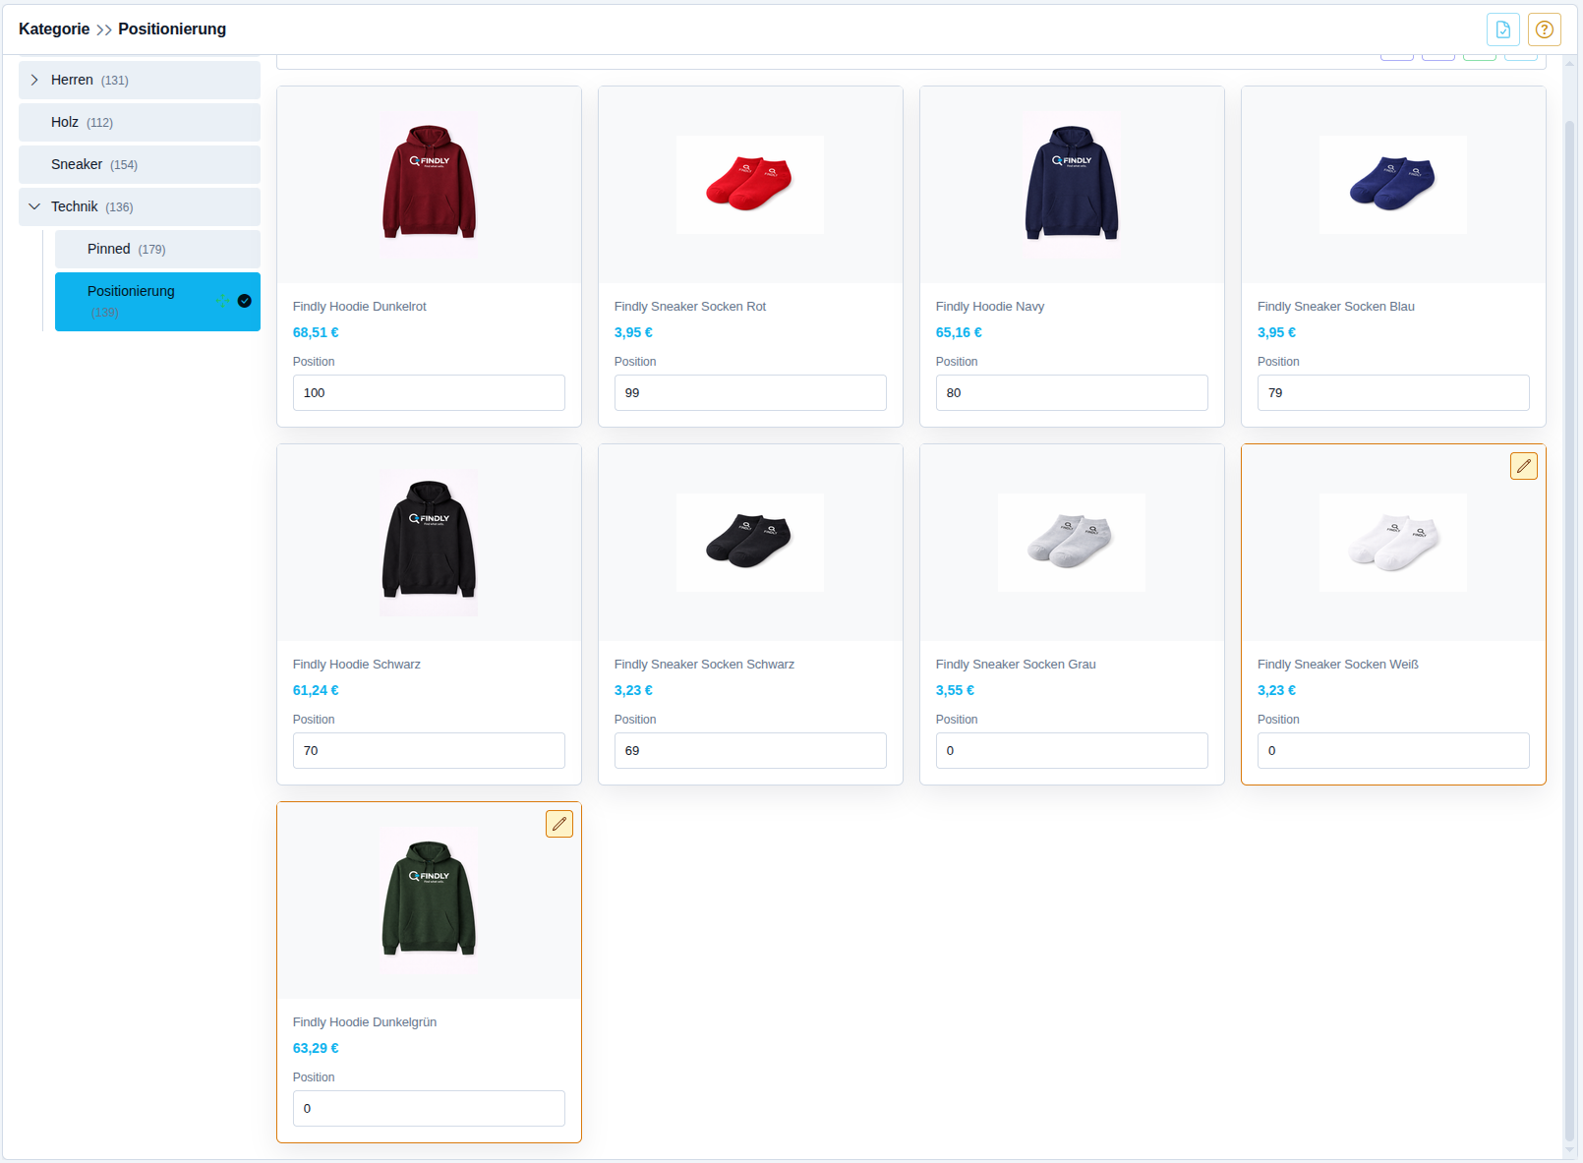This screenshot has height=1163, width=1583.
Task: Click position field of Findly Hoodie Navy
Action: pyautogui.click(x=1072, y=392)
